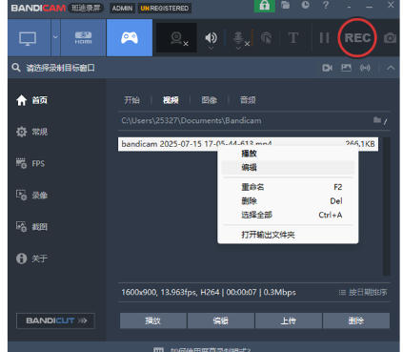Click folder icon beside output path
This screenshot has height=352, width=403.
pos(377,120)
